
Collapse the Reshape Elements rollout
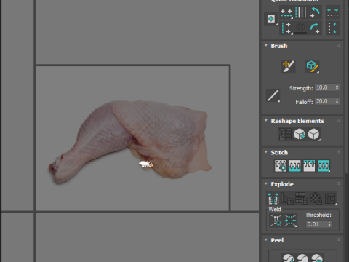click(x=266, y=121)
